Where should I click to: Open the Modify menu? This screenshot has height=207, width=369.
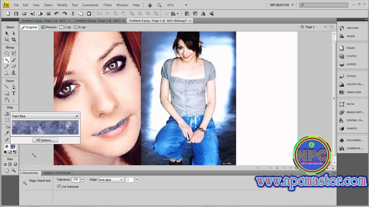[62, 5]
